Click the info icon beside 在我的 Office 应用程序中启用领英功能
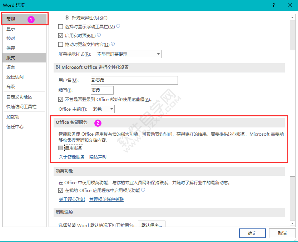The width and height of the screenshot is (298, 242). coord(144,190)
